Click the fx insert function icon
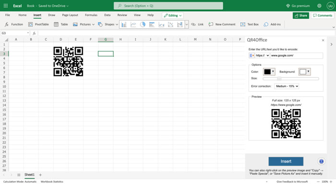The width and height of the screenshot is (336, 184). (34, 33)
